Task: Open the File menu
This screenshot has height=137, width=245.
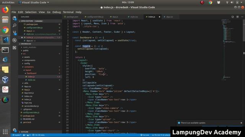Action: click(x=14, y=12)
